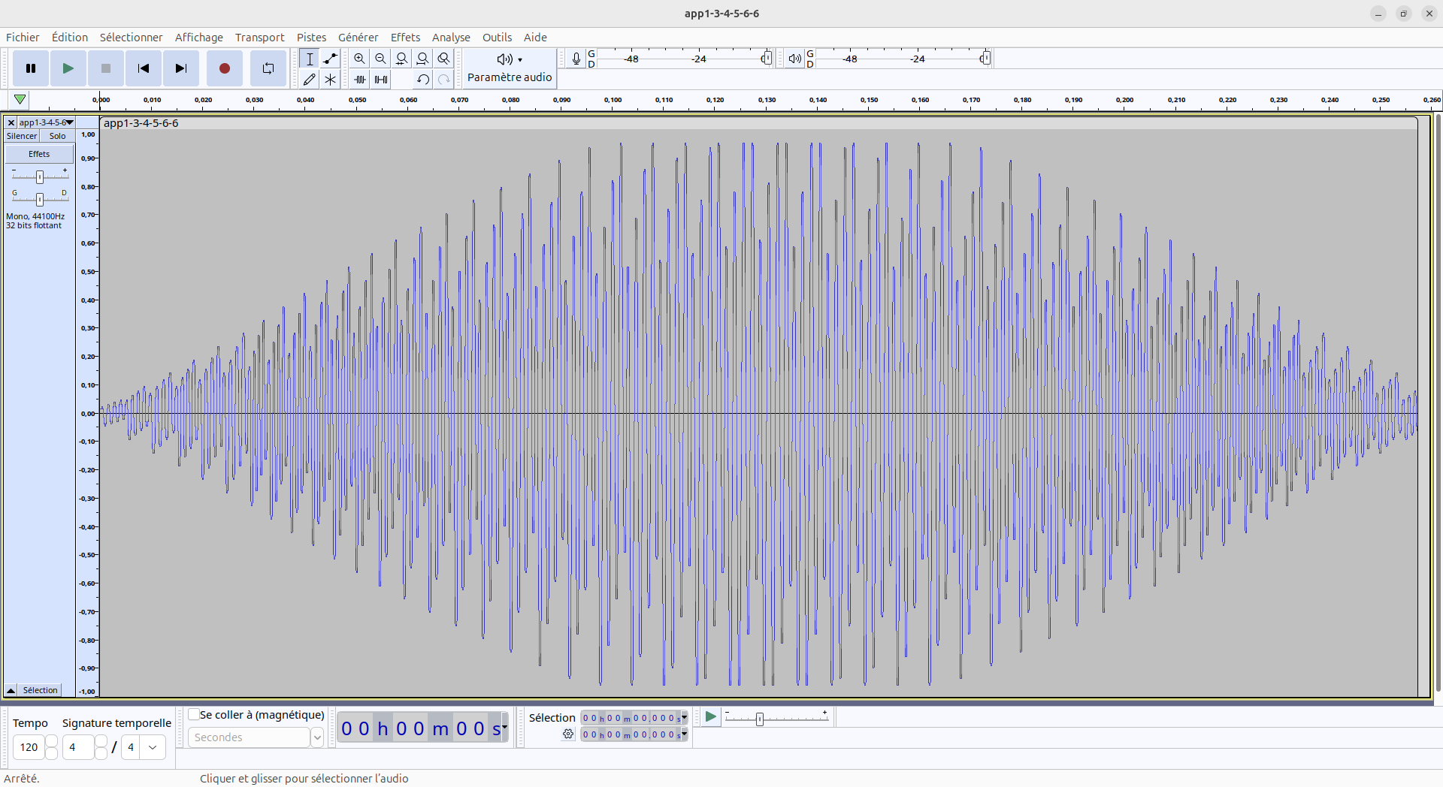
Task: Select the Envelope tool
Action: 330,59
